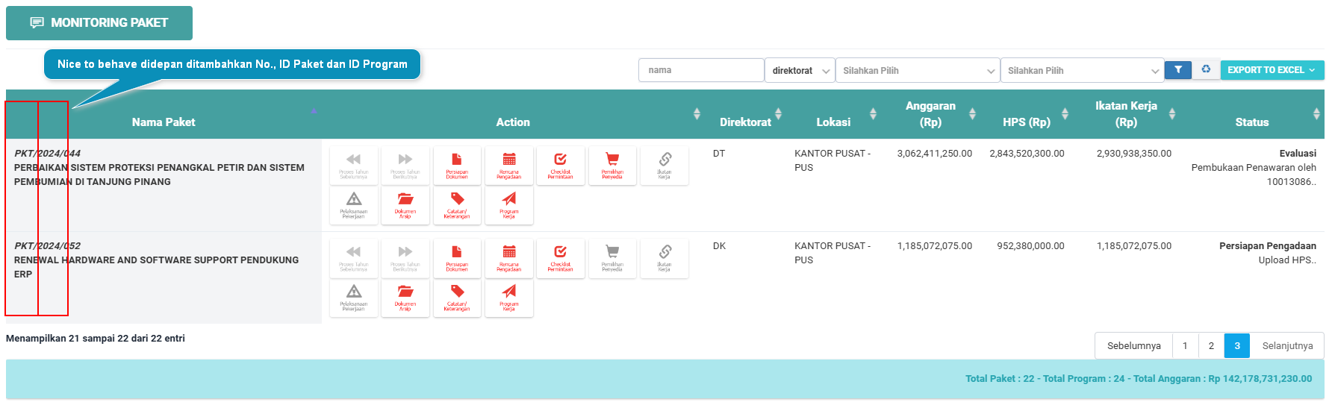Image resolution: width=1332 pixels, height=405 pixels.
Task: Go to pagination page 1
Action: click(x=1185, y=346)
